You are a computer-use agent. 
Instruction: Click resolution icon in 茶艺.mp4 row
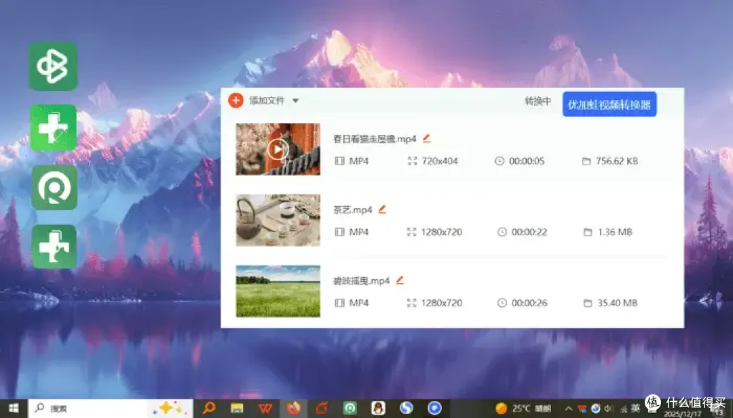click(x=411, y=232)
